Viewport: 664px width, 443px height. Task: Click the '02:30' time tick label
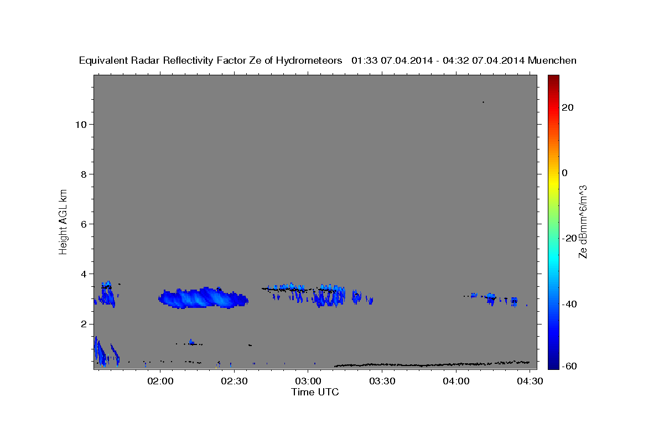pyautogui.click(x=234, y=381)
